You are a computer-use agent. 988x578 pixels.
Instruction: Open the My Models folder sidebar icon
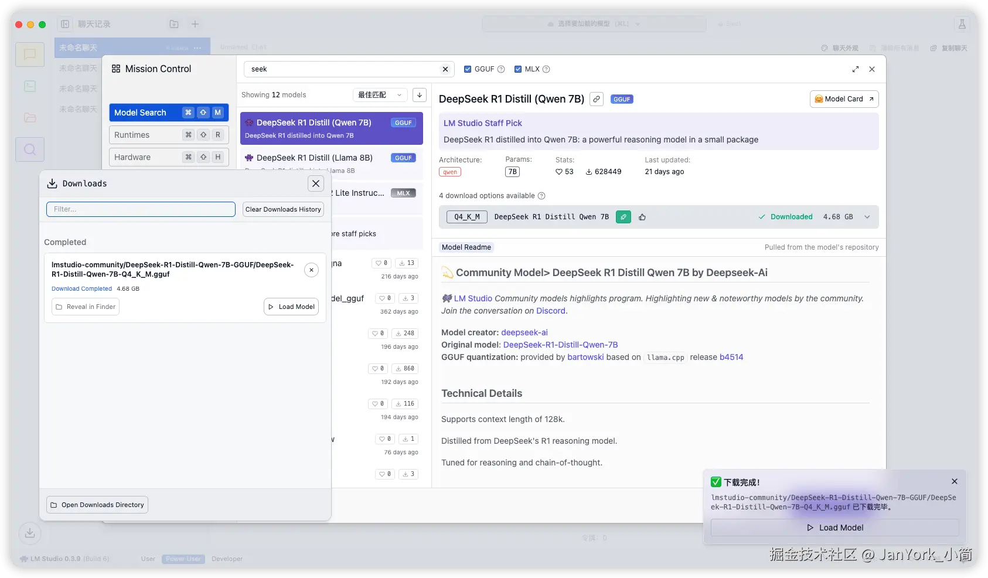pos(30,117)
